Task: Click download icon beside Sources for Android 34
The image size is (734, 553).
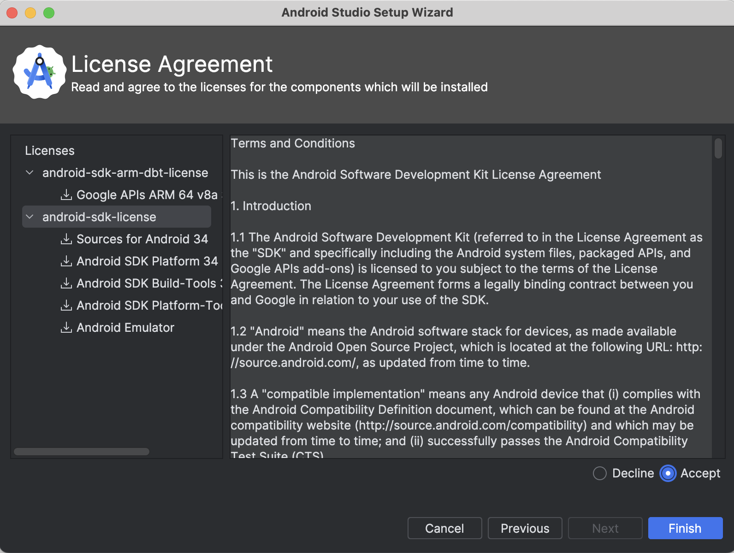Action: 66,239
